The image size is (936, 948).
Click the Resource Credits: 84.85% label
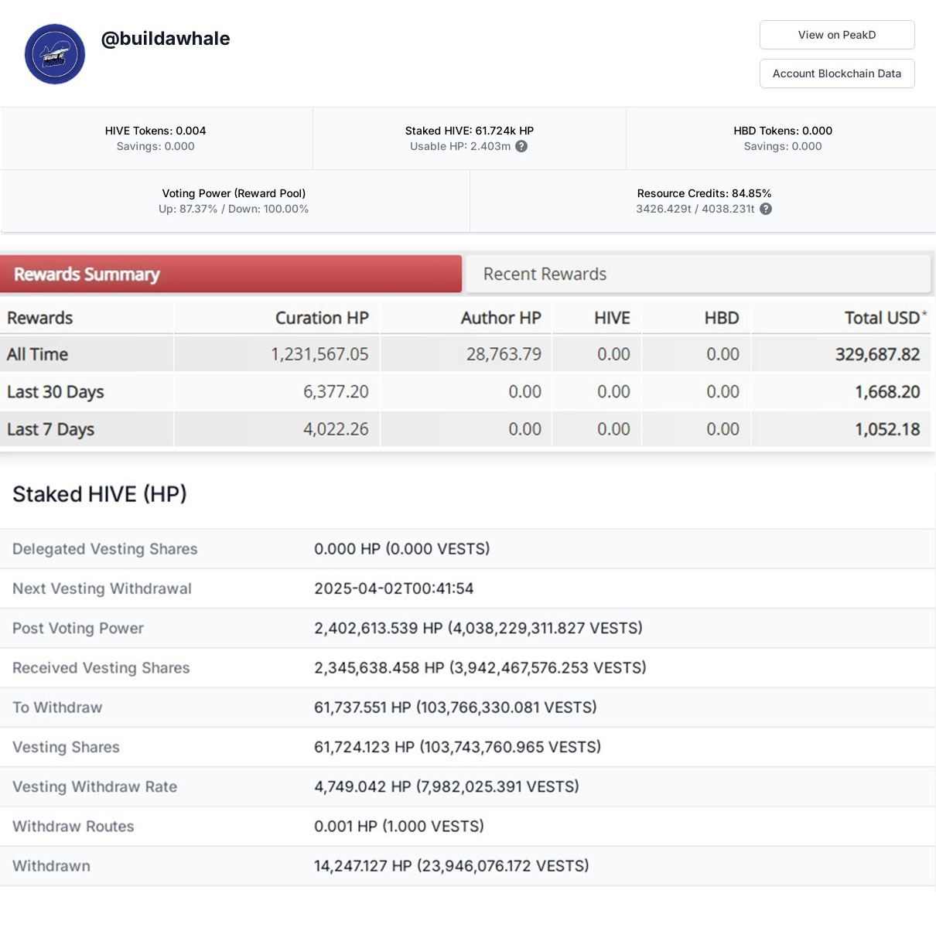(x=704, y=193)
